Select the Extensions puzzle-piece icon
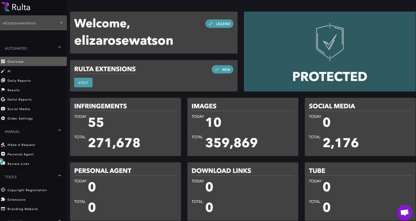 pos(3,199)
